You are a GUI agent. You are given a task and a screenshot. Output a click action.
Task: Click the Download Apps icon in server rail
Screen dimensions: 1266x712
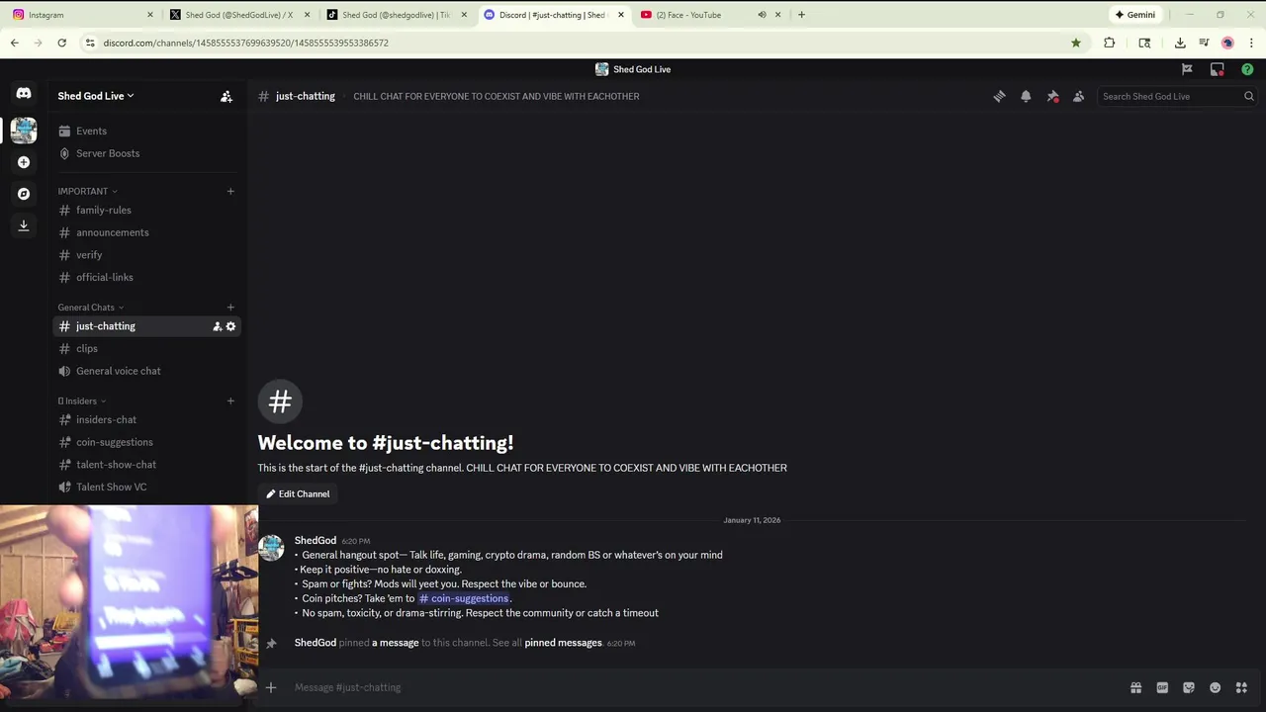tap(24, 225)
